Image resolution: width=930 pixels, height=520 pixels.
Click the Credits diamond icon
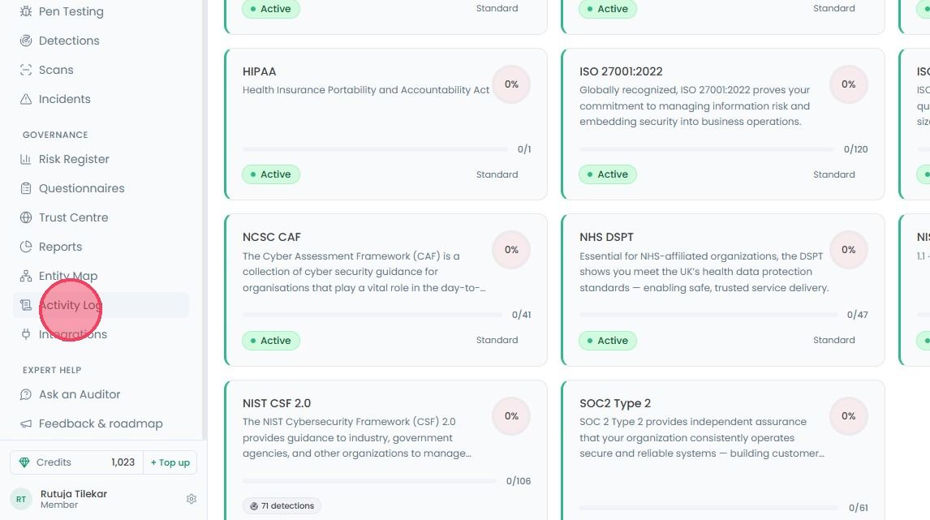tap(24, 462)
